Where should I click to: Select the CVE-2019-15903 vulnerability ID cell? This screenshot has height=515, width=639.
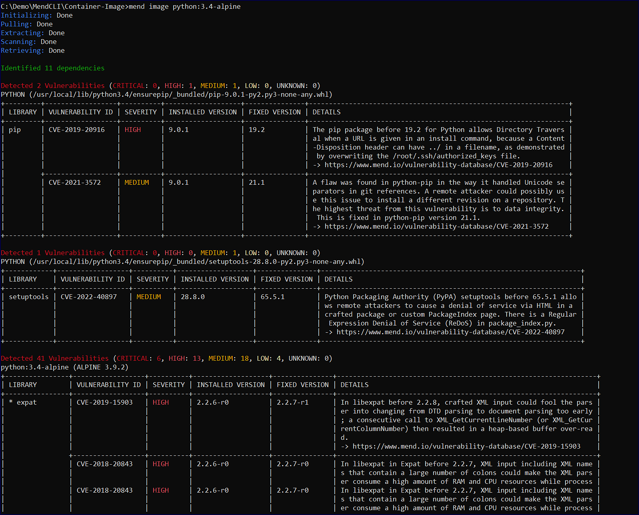[105, 402]
